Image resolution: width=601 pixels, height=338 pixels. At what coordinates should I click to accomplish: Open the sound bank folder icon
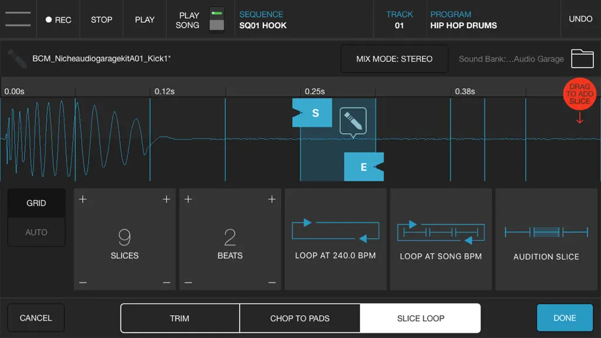(582, 59)
